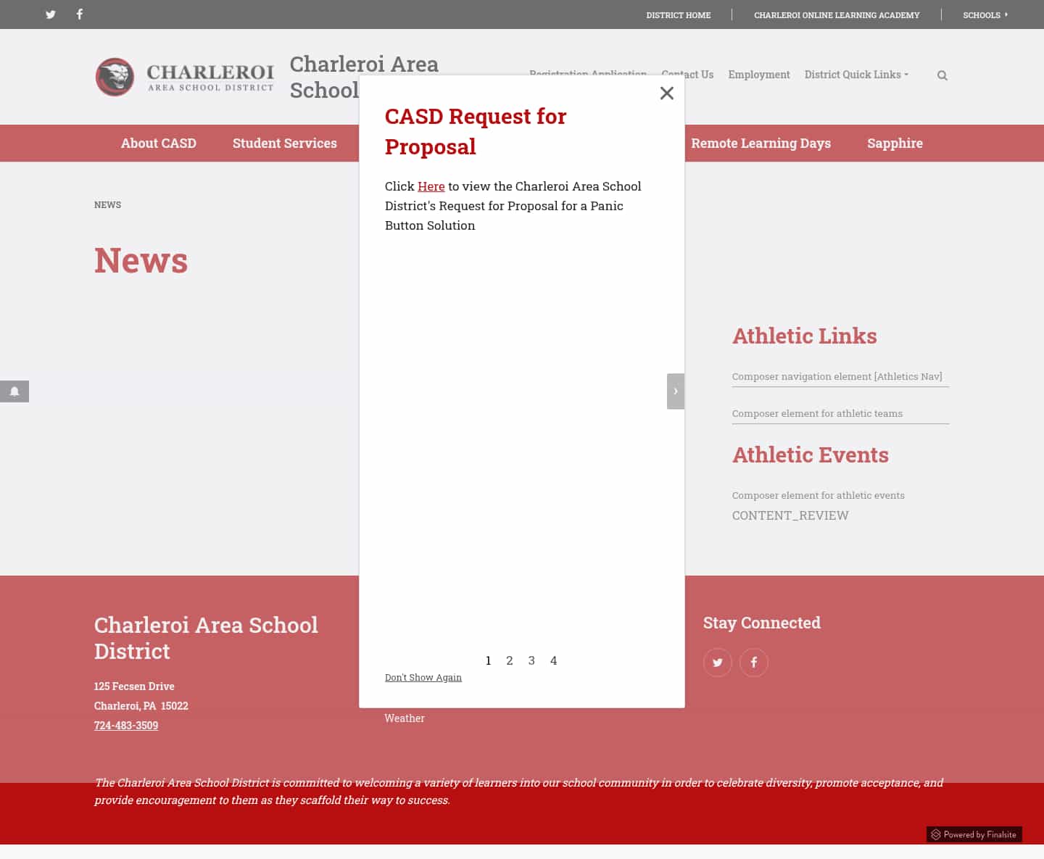The width and height of the screenshot is (1044, 859).
Task: Select Remote Learning Days in the navigation
Action: pyautogui.click(x=761, y=143)
